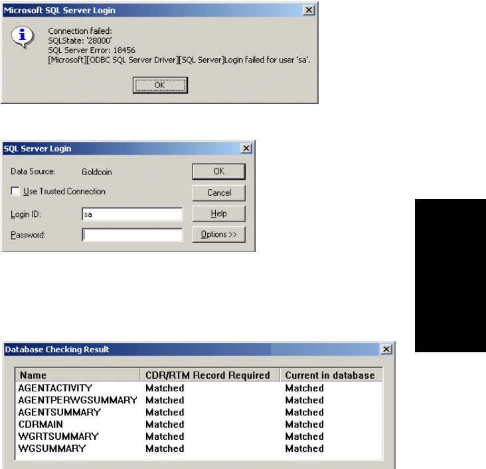This screenshot has height=469, width=486.
Task: Cancel the SQL Server Login dialog
Action: [219, 192]
